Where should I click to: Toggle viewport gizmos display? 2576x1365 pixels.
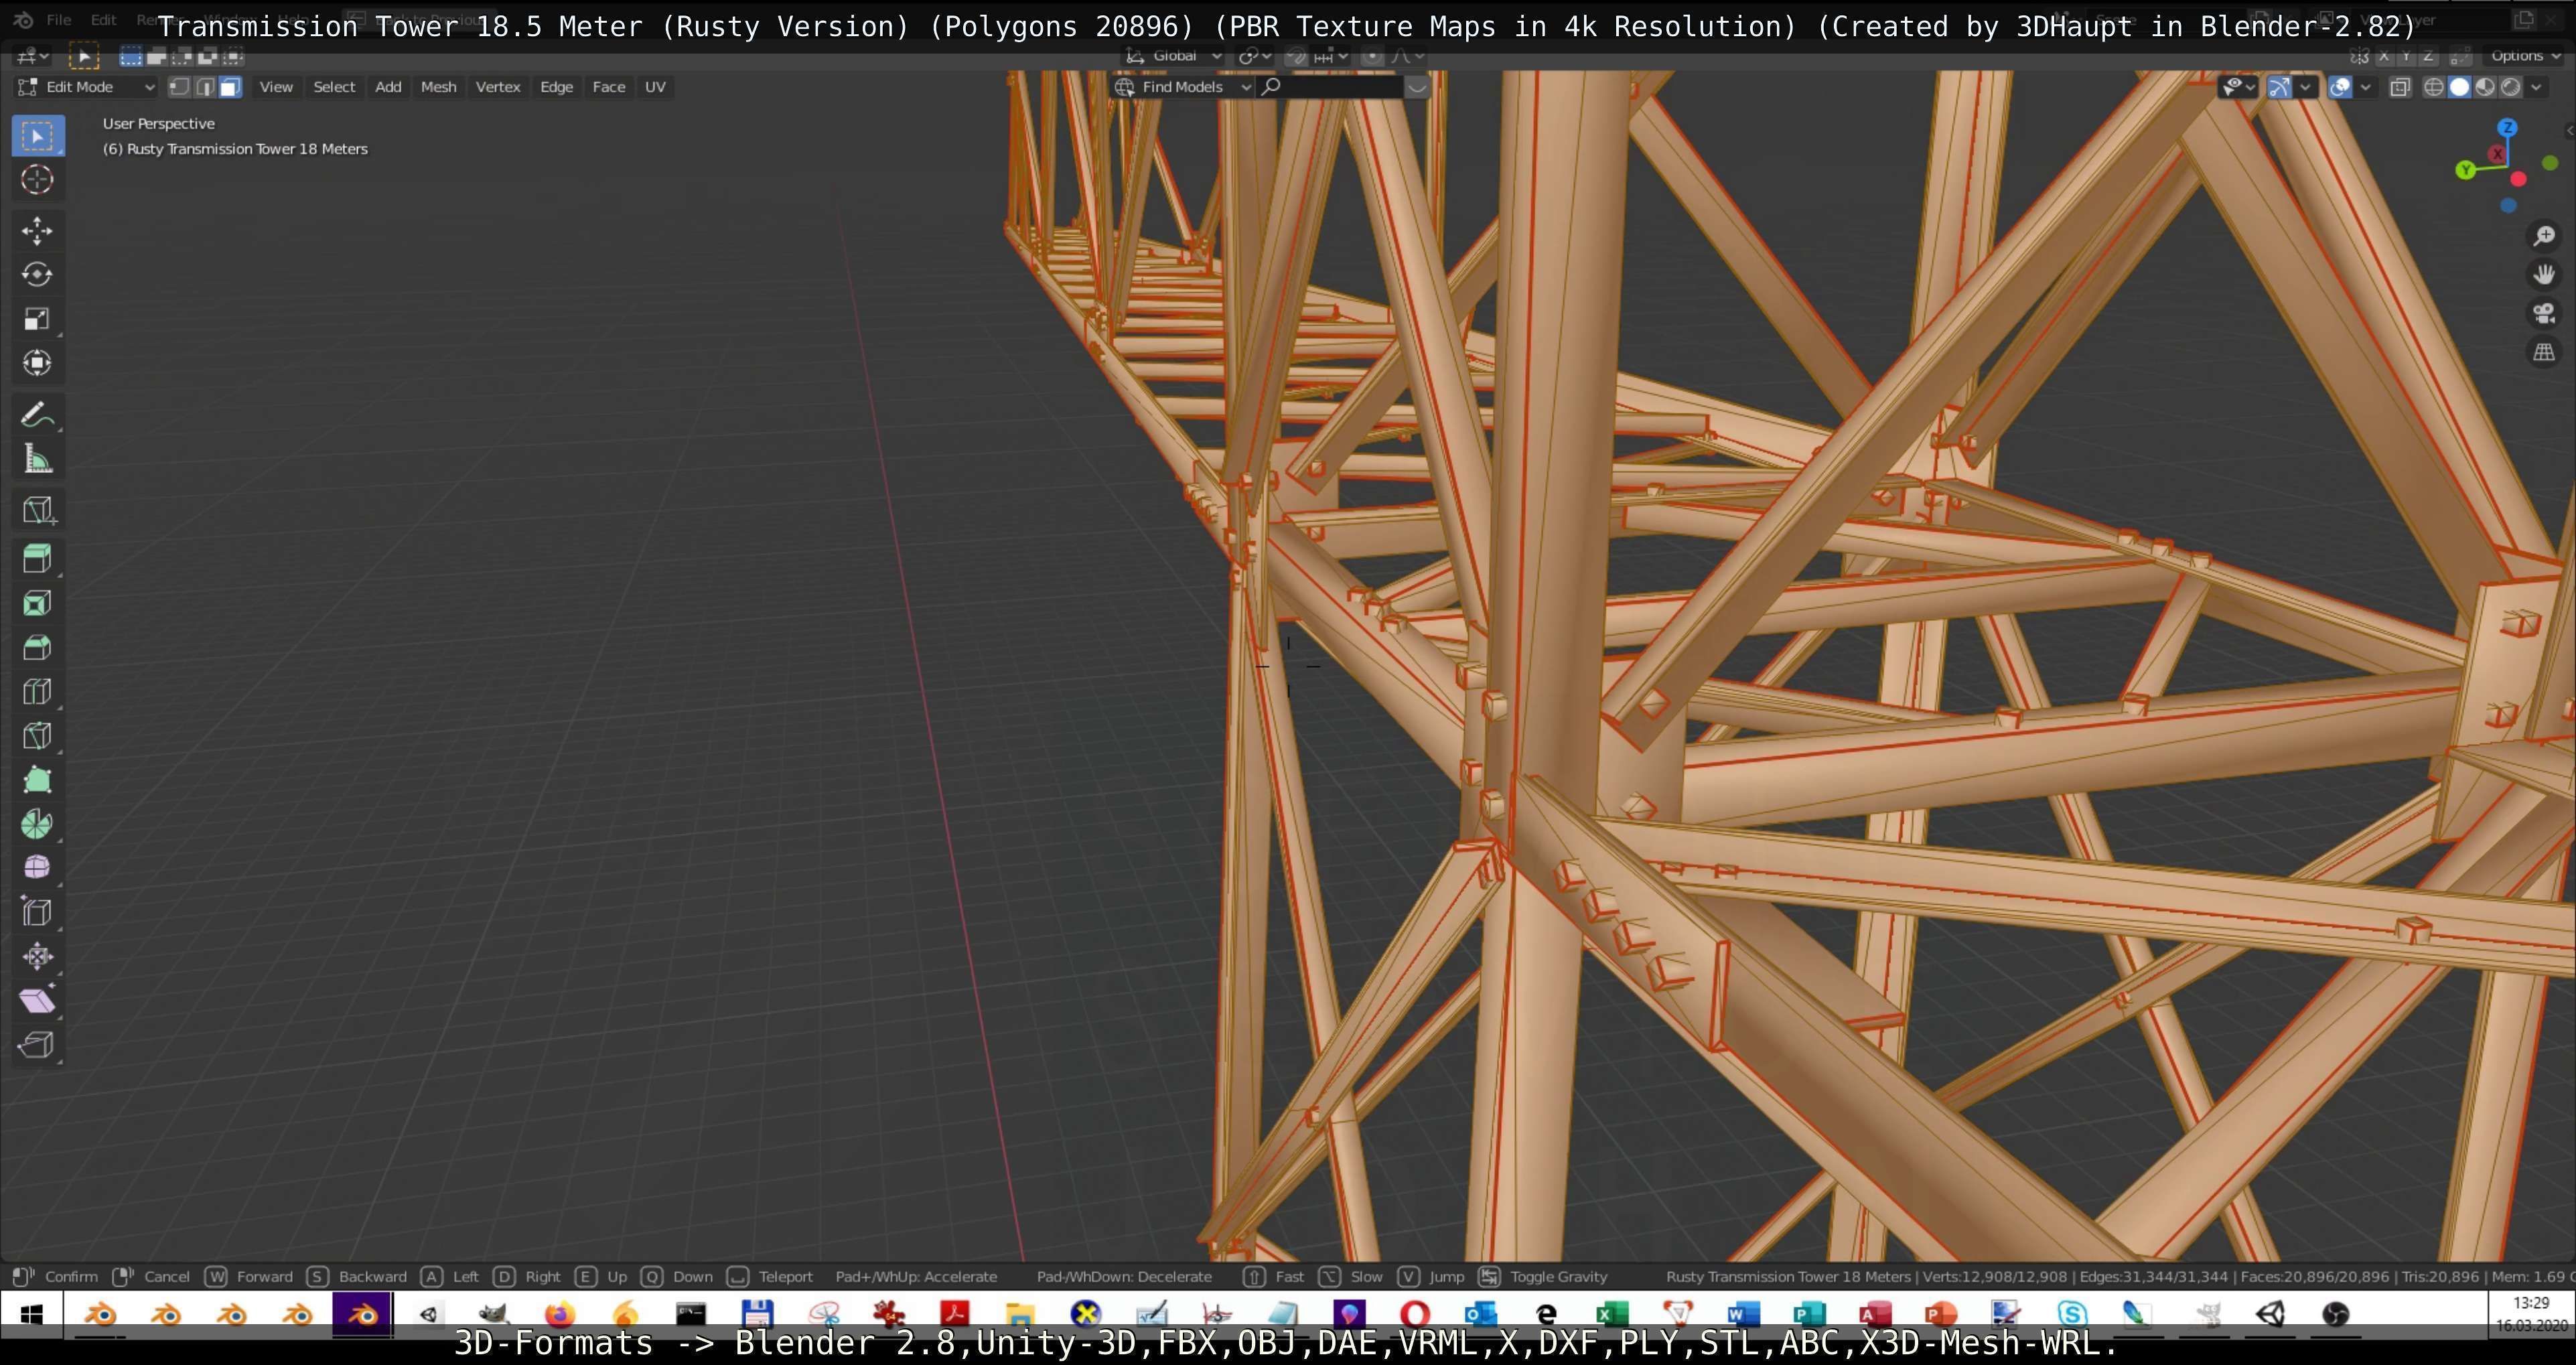pos(2279,87)
